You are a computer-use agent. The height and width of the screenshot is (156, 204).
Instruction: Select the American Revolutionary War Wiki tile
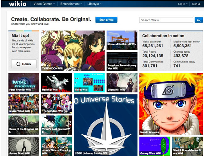pos(122,61)
